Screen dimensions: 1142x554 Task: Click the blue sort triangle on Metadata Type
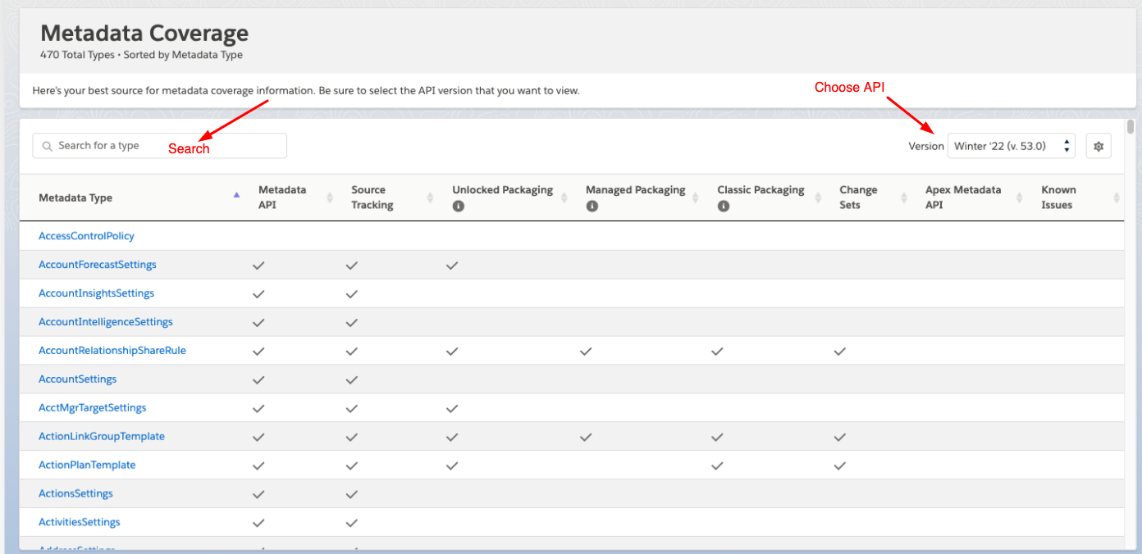(x=236, y=194)
